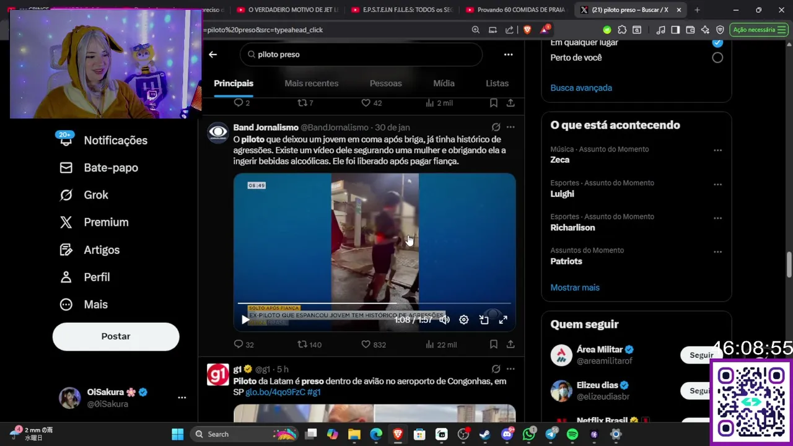This screenshot has width=793, height=446.
Task: Open the Notificações page
Action: (102, 141)
